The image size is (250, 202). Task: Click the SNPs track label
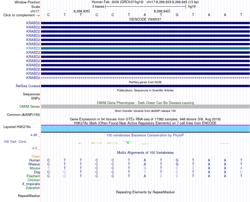coord(36,98)
